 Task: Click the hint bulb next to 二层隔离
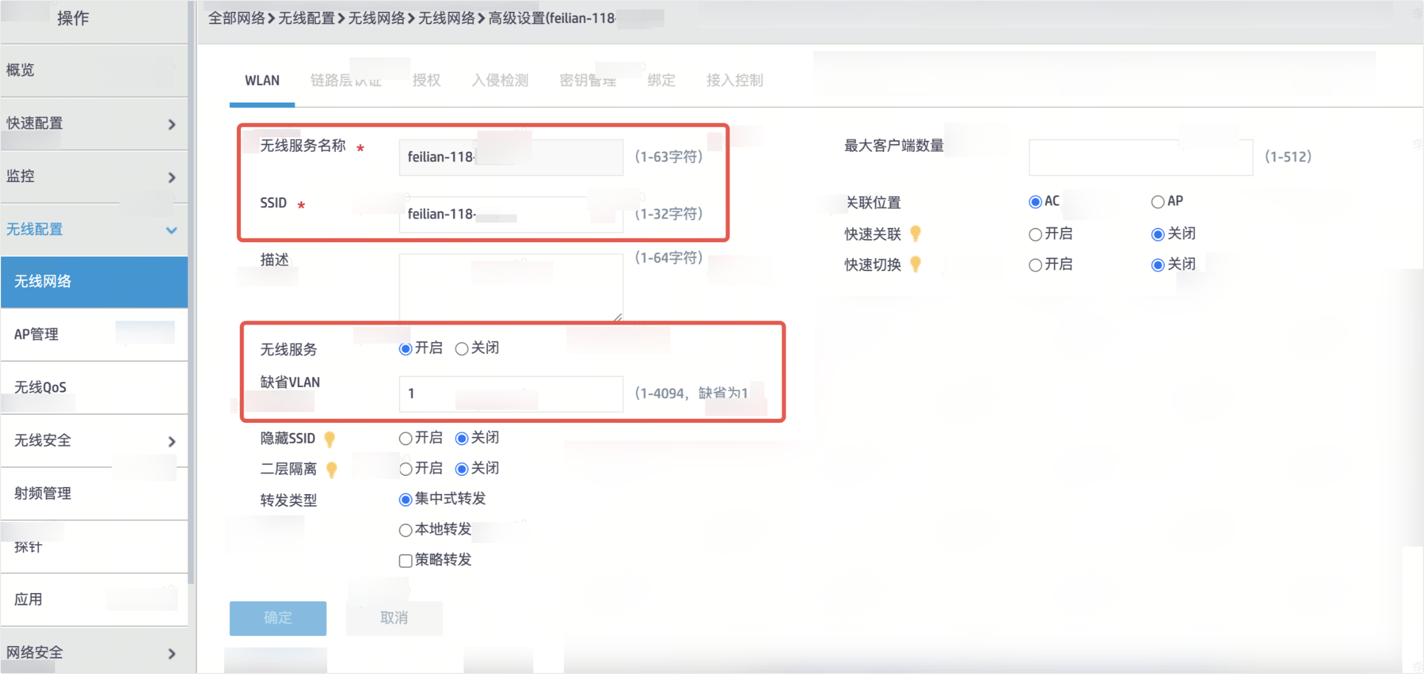pos(331,469)
